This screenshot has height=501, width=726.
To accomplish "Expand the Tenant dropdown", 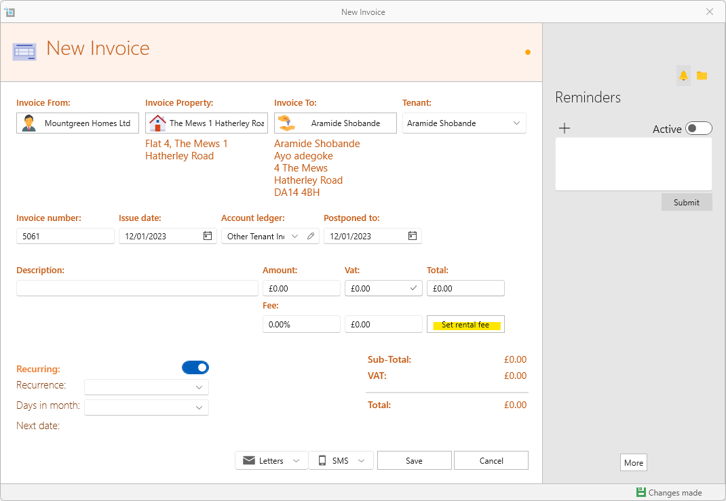I will click(517, 123).
